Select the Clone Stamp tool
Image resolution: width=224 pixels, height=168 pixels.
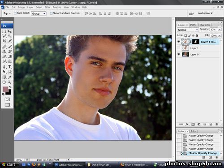coord(4,52)
